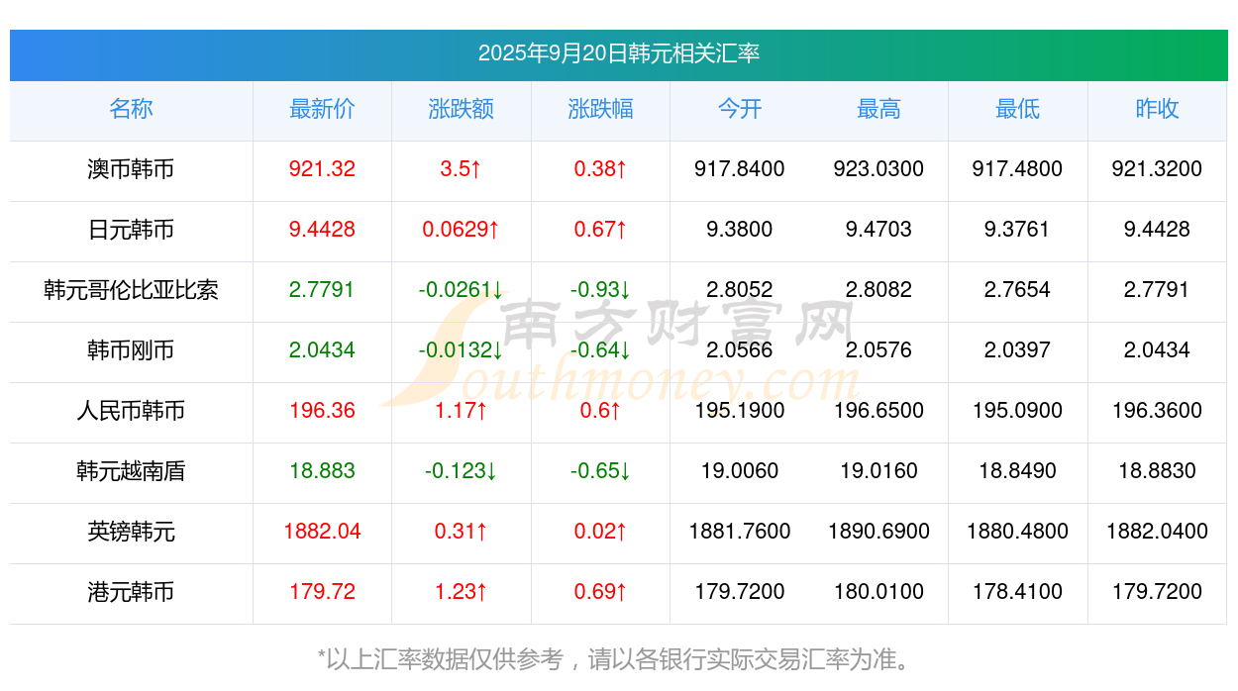Click the change amount 0.0629↑
Viewport: 1238px width, 691px height.
tap(462, 230)
